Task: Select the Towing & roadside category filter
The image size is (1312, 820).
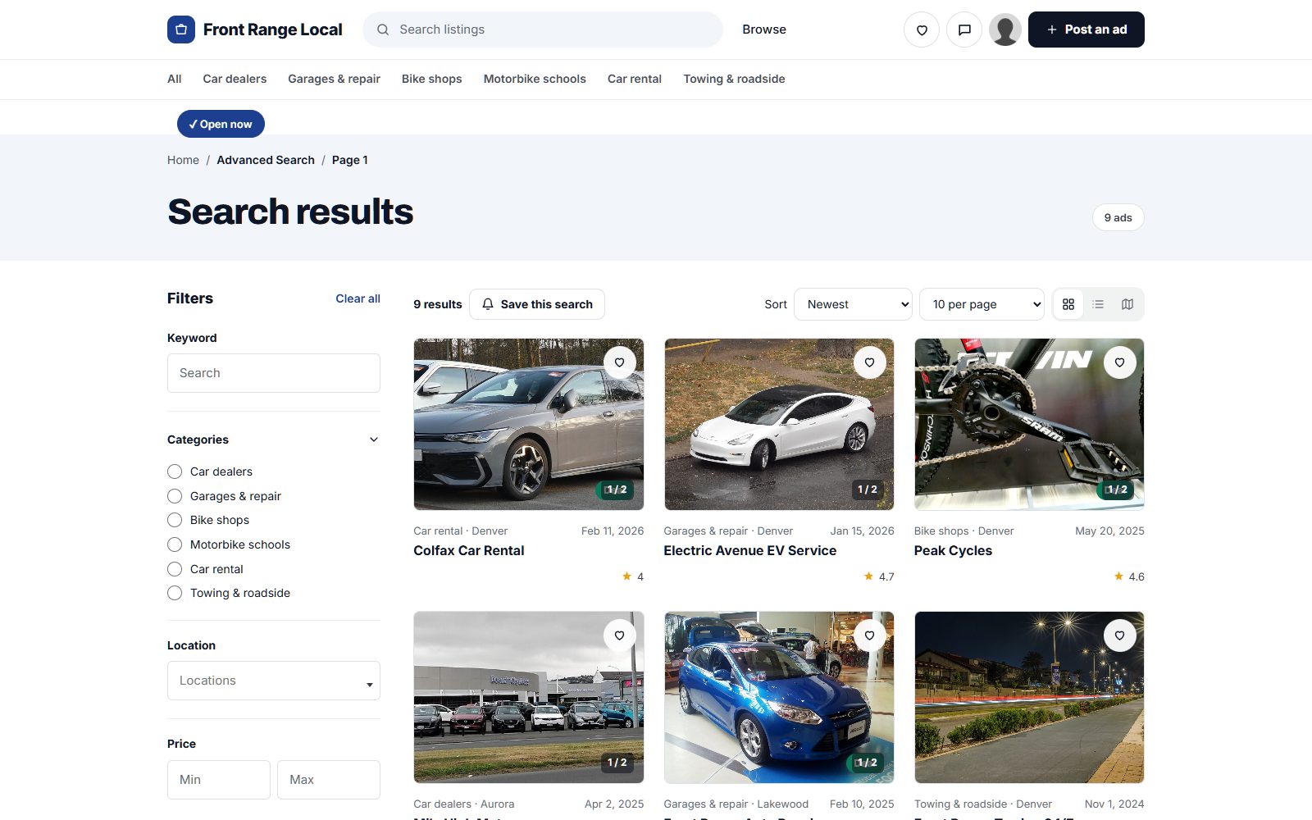Action: coord(175,593)
